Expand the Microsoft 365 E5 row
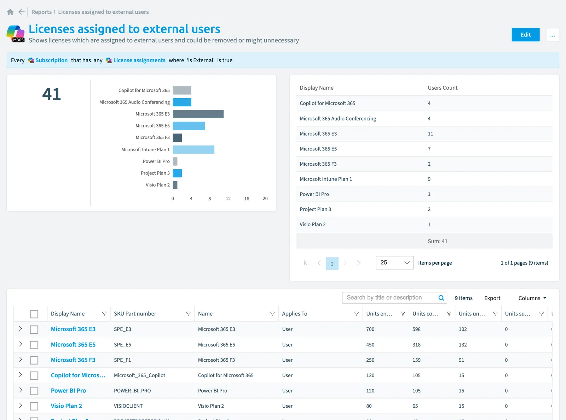Image resolution: width=566 pixels, height=420 pixels. click(21, 344)
